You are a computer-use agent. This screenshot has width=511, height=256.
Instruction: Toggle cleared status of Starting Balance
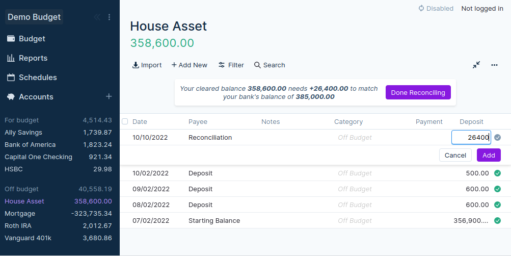pos(497,221)
